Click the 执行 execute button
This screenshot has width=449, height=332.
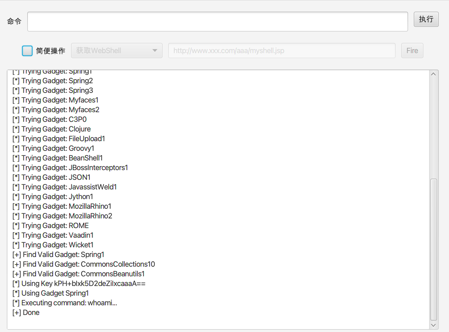pos(426,19)
